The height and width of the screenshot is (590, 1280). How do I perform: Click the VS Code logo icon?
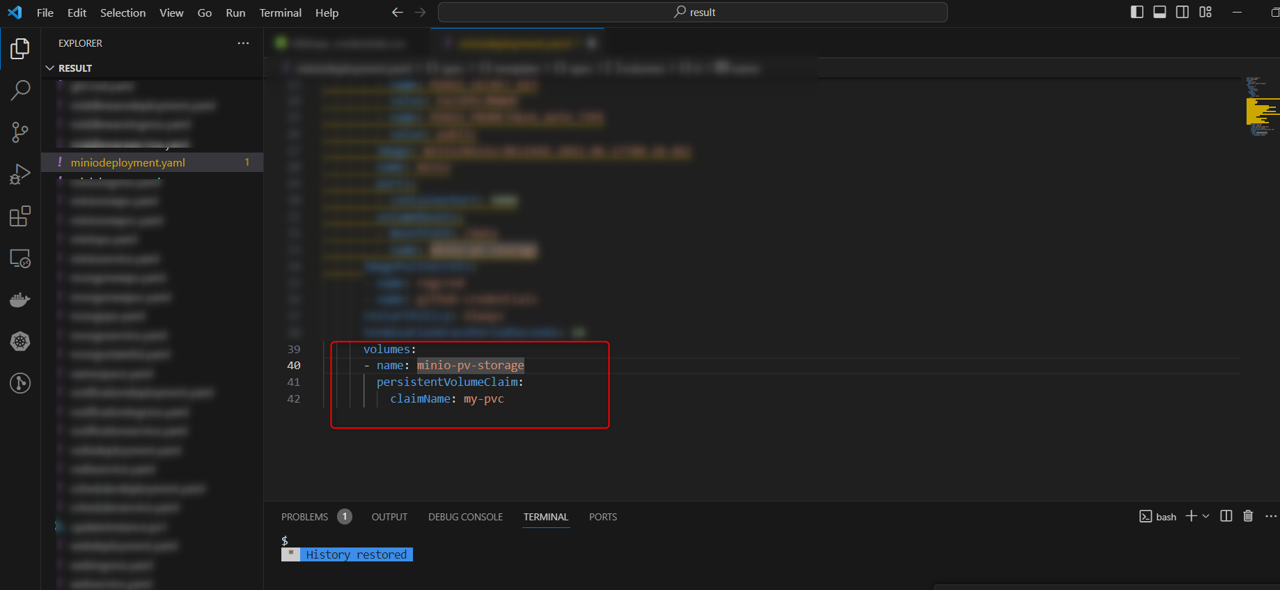(15, 13)
